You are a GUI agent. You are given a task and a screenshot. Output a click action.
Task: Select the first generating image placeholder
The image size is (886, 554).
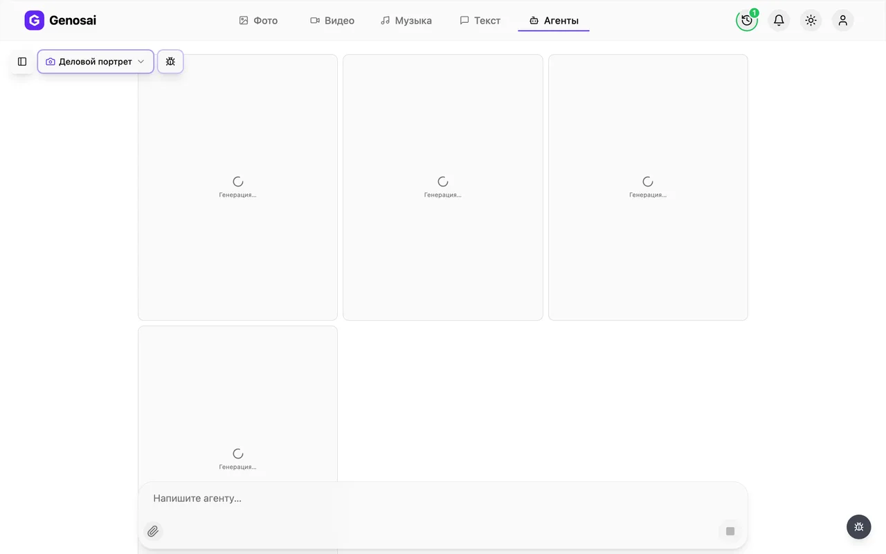237,187
